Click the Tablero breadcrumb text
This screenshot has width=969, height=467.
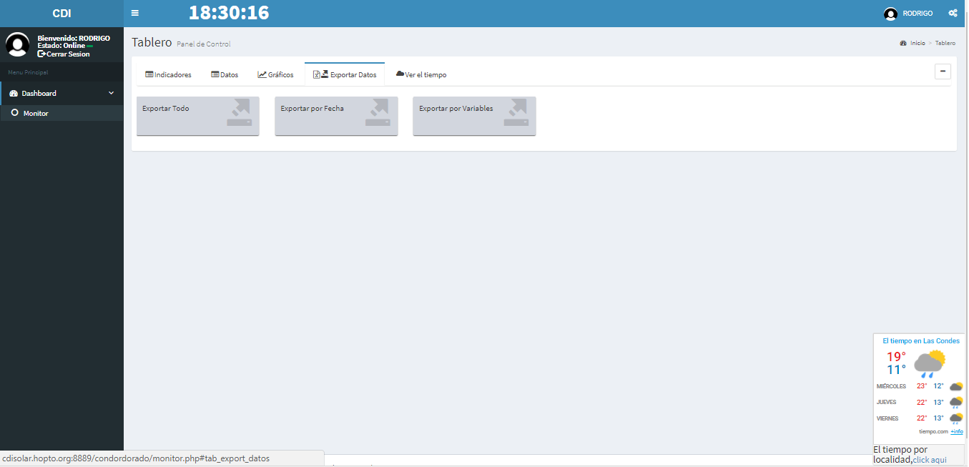945,44
